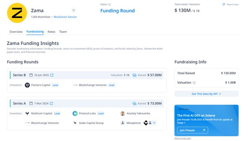Click the Join Presale button
Image resolution: width=248 pixels, height=141 pixels.
click(193, 130)
